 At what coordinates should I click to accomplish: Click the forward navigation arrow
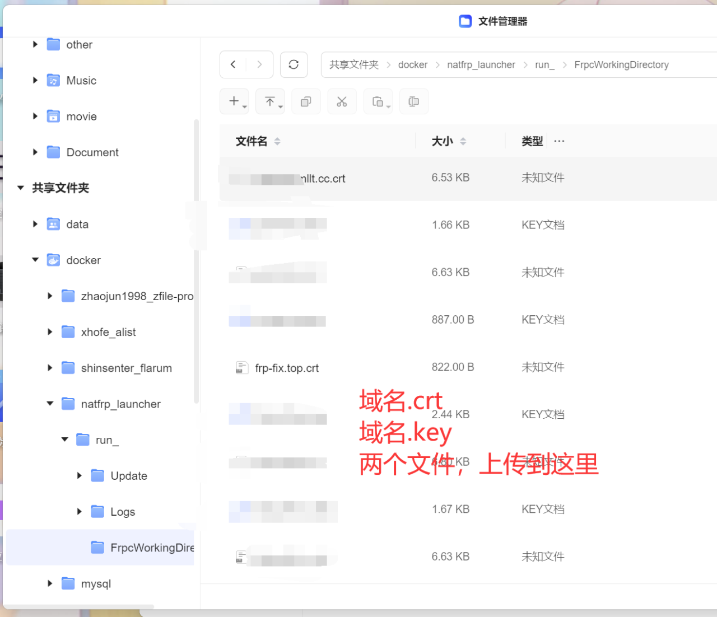tap(259, 64)
